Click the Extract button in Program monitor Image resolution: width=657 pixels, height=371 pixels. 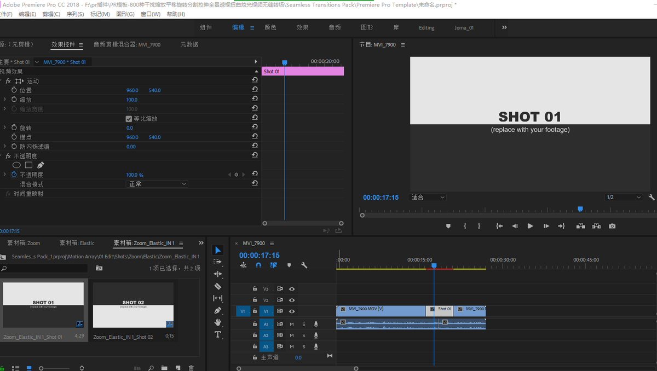click(596, 226)
